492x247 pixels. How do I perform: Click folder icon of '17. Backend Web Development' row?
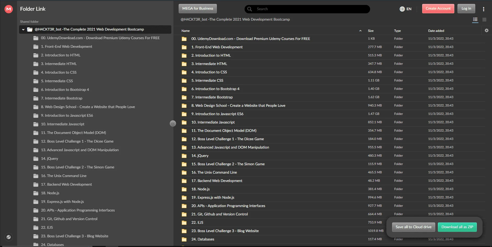pos(184,181)
